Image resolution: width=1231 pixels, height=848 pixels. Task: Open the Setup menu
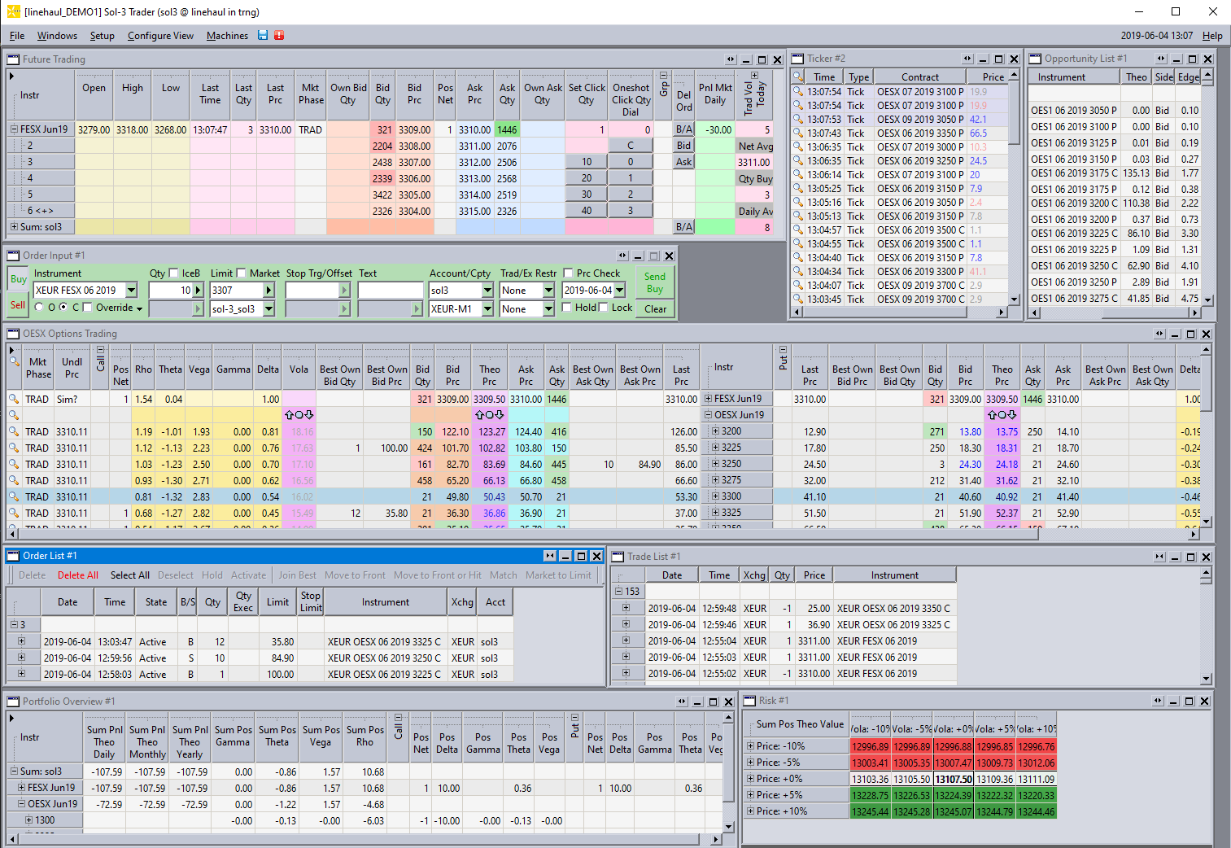[103, 36]
